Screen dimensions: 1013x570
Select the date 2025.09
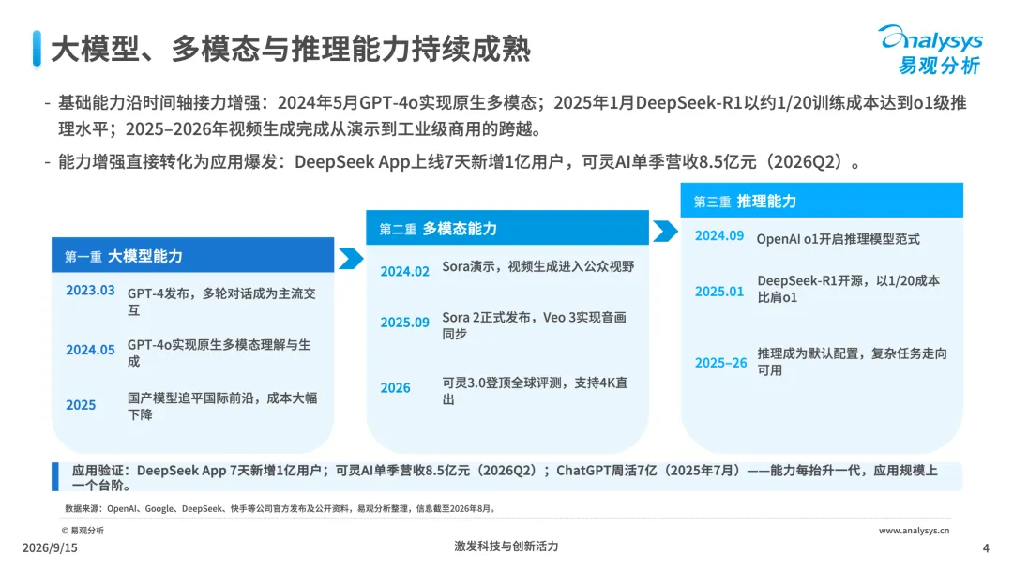(404, 322)
